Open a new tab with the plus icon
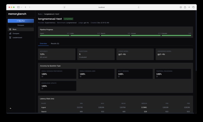 tap(189, 7)
